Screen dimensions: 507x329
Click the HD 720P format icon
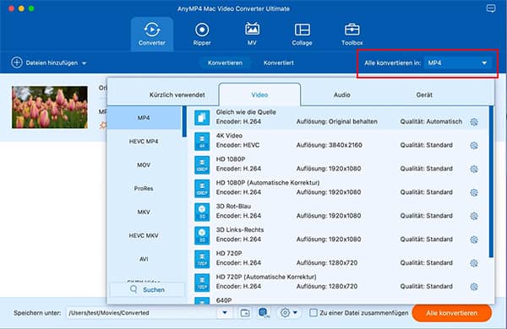(202, 259)
